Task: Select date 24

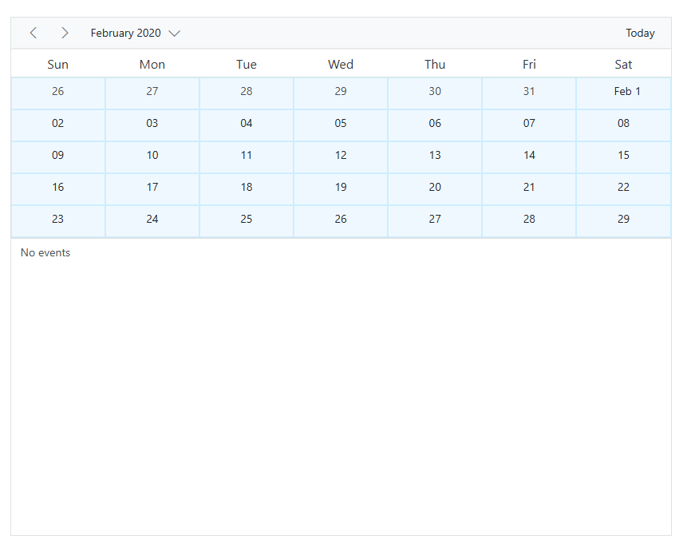Action: 152,221
